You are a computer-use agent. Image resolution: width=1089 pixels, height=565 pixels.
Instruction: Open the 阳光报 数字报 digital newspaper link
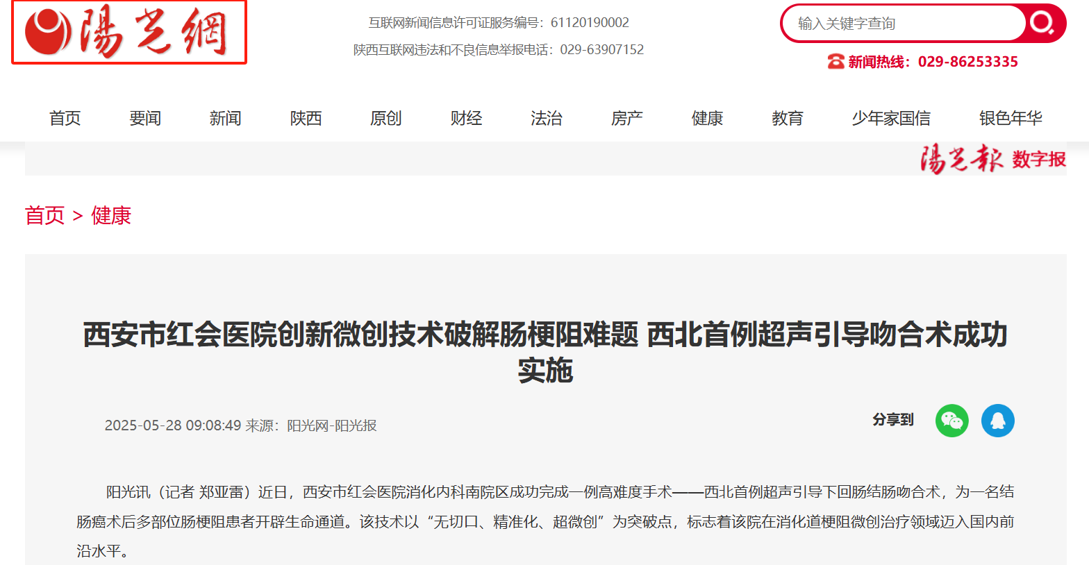pos(992,159)
